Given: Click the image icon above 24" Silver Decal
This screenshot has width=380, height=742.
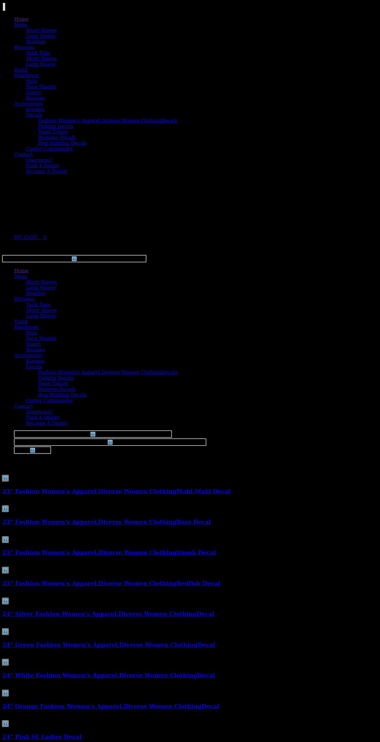Looking at the screenshot, I should (5, 601).
